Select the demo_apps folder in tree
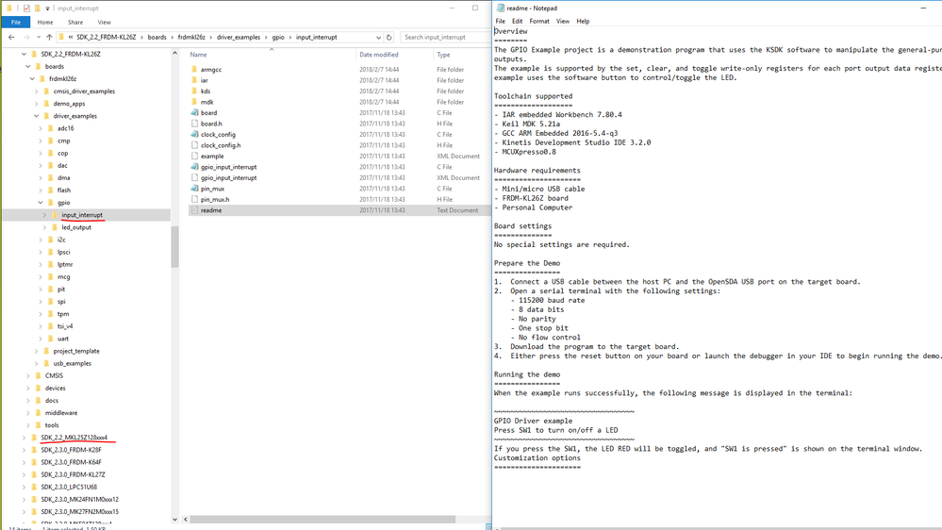The height and width of the screenshot is (530, 942). point(69,104)
